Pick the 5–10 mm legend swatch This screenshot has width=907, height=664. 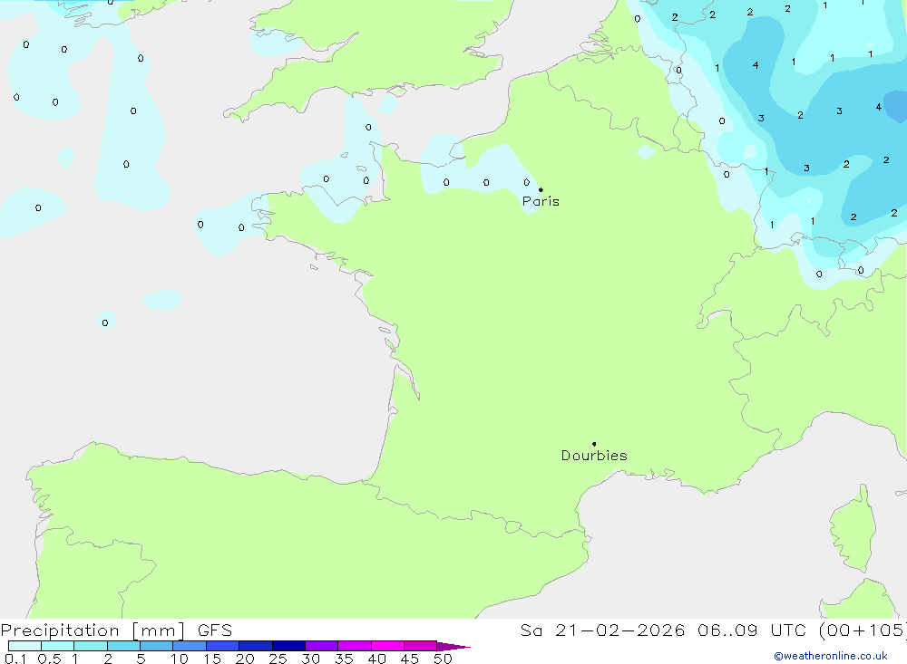tap(156, 646)
